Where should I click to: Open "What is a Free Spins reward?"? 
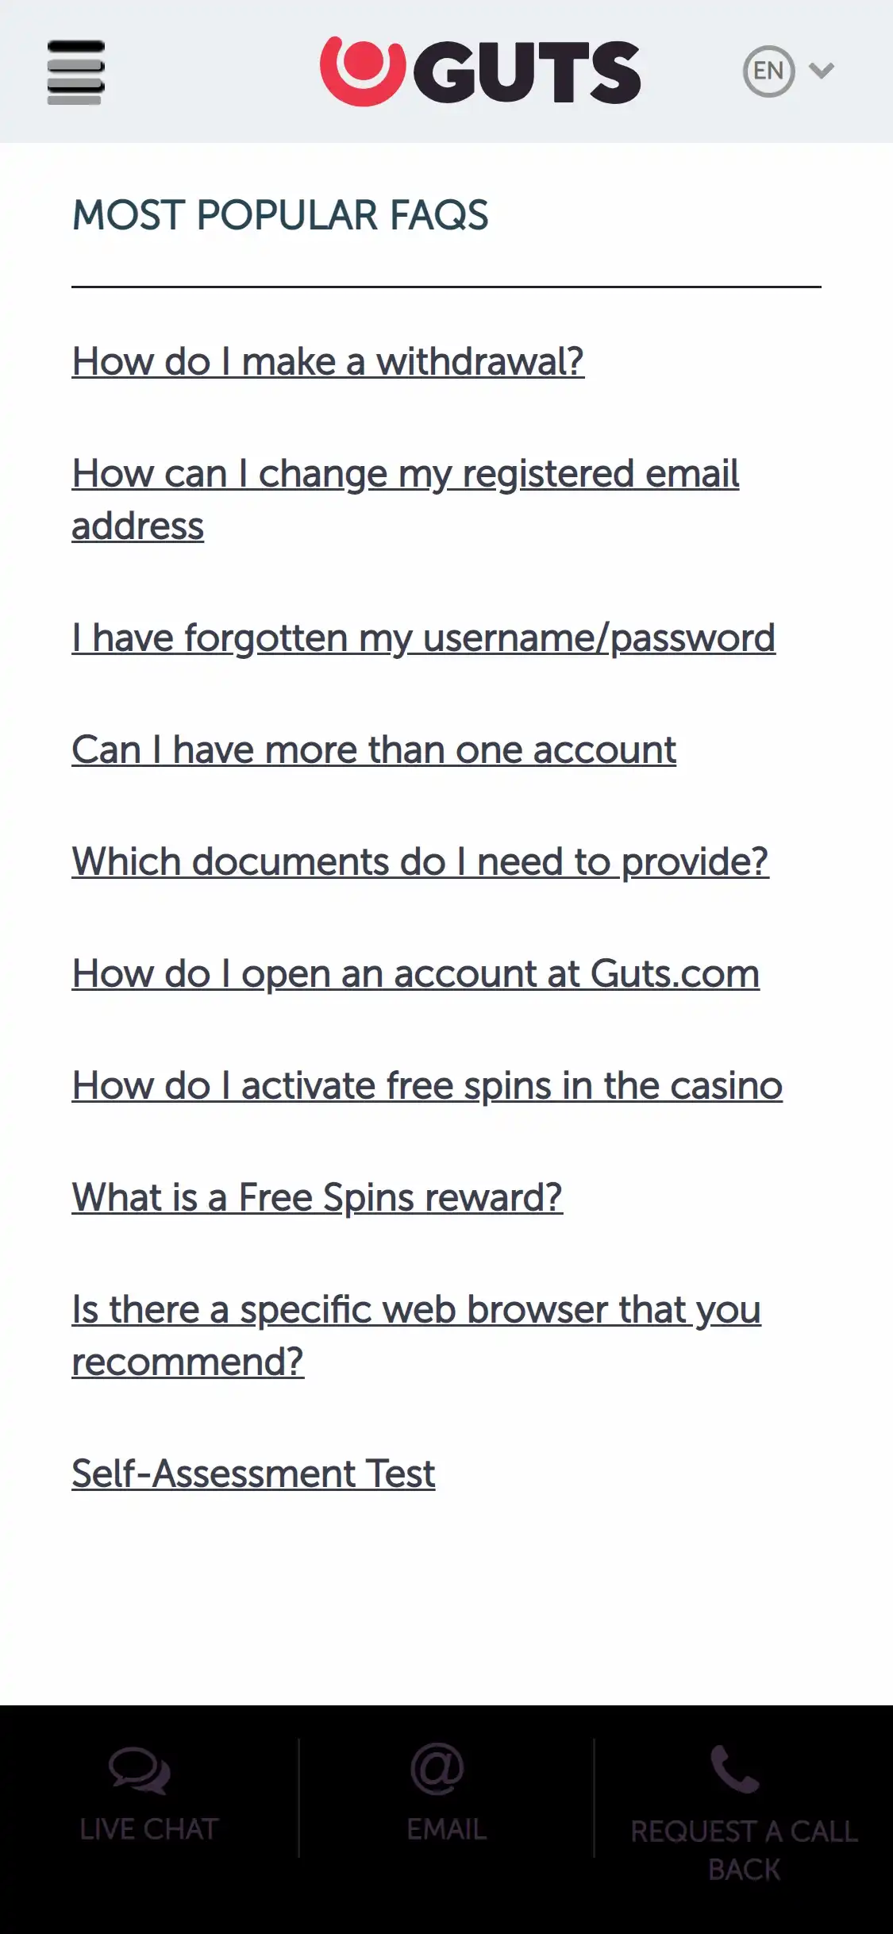317,1198
